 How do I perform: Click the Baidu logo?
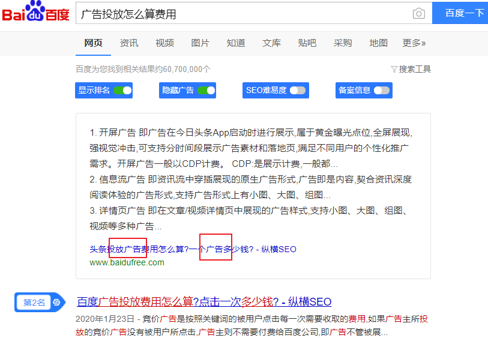click(x=35, y=13)
